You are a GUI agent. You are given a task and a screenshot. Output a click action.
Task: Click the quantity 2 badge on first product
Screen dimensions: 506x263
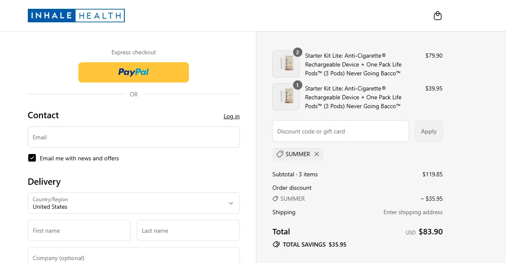(298, 52)
